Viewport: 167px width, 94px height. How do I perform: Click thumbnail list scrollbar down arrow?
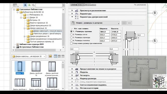pyautogui.click(x=63, y=89)
